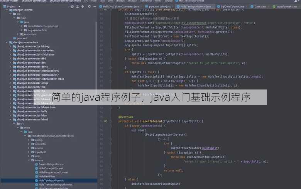Click chunjun-connector-hive3 in the breadcrumb bar
Screen dimensions: 301x189
(x=65, y=1)
